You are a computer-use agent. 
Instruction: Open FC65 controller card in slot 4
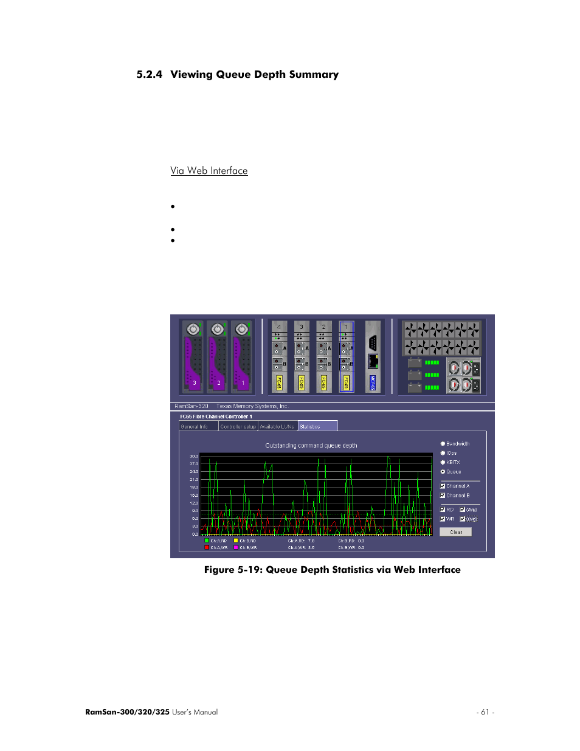[279, 357]
